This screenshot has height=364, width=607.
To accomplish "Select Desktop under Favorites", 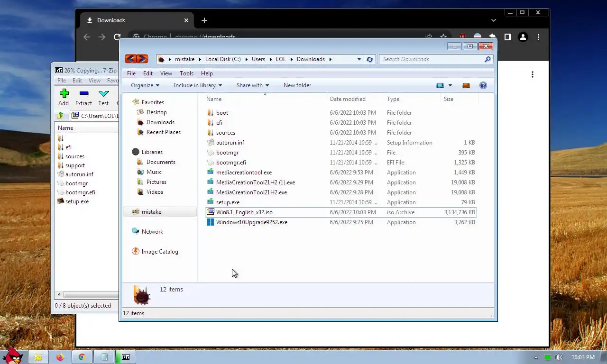I will 156,112.
